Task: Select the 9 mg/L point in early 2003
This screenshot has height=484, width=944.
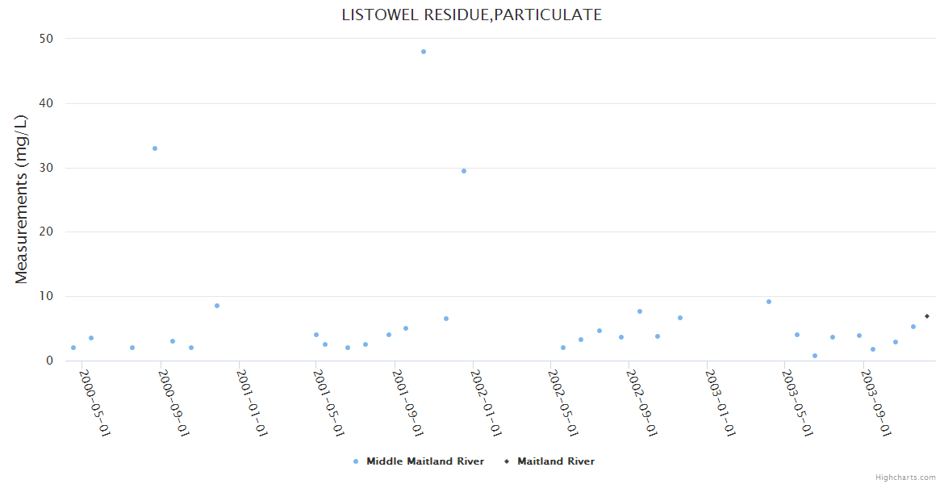Action: tap(769, 302)
